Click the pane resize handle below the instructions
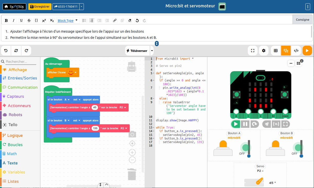 click(x=157, y=43)
